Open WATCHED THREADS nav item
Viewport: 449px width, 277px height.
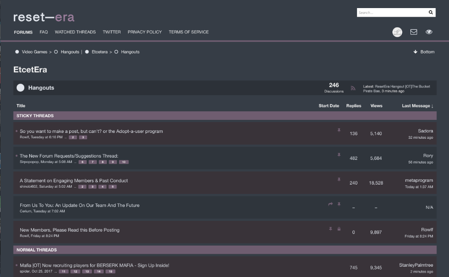(x=75, y=32)
